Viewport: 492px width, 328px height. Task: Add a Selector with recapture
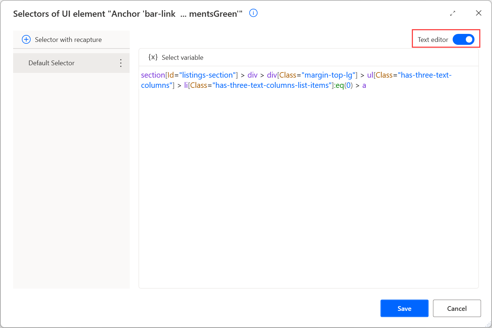pyautogui.click(x=62, y=39)
